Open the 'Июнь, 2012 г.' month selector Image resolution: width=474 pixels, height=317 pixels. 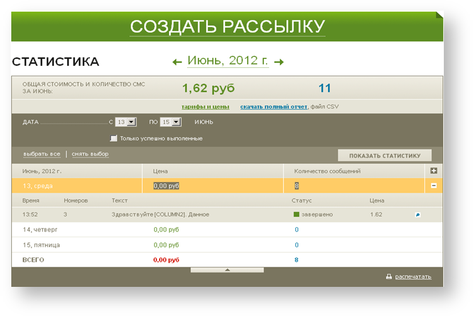[228, 61]
